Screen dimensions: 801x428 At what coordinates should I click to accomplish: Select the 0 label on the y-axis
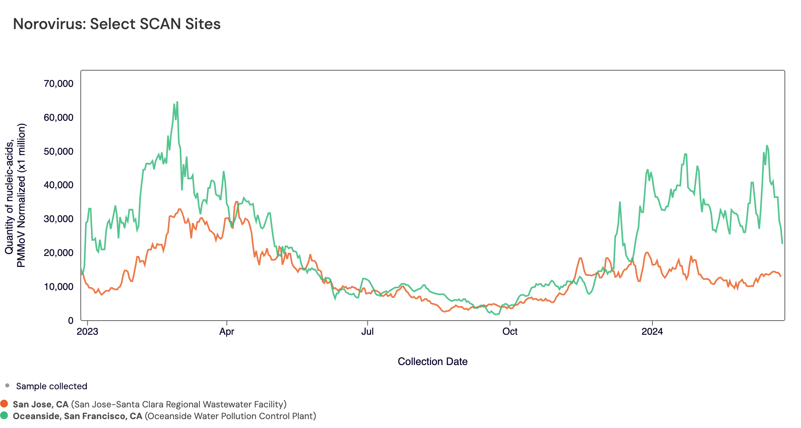coord(71,321)
